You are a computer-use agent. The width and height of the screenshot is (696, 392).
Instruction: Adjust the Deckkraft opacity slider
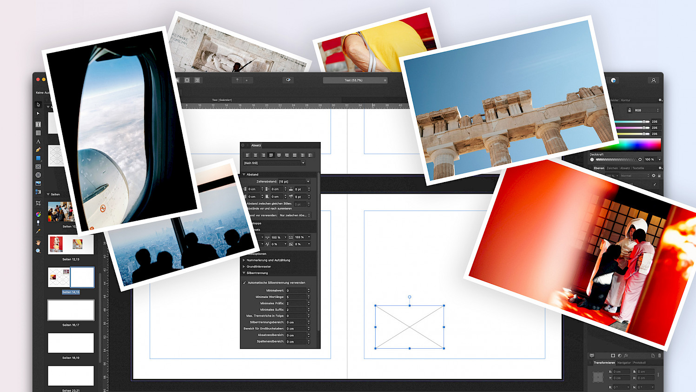618,160
